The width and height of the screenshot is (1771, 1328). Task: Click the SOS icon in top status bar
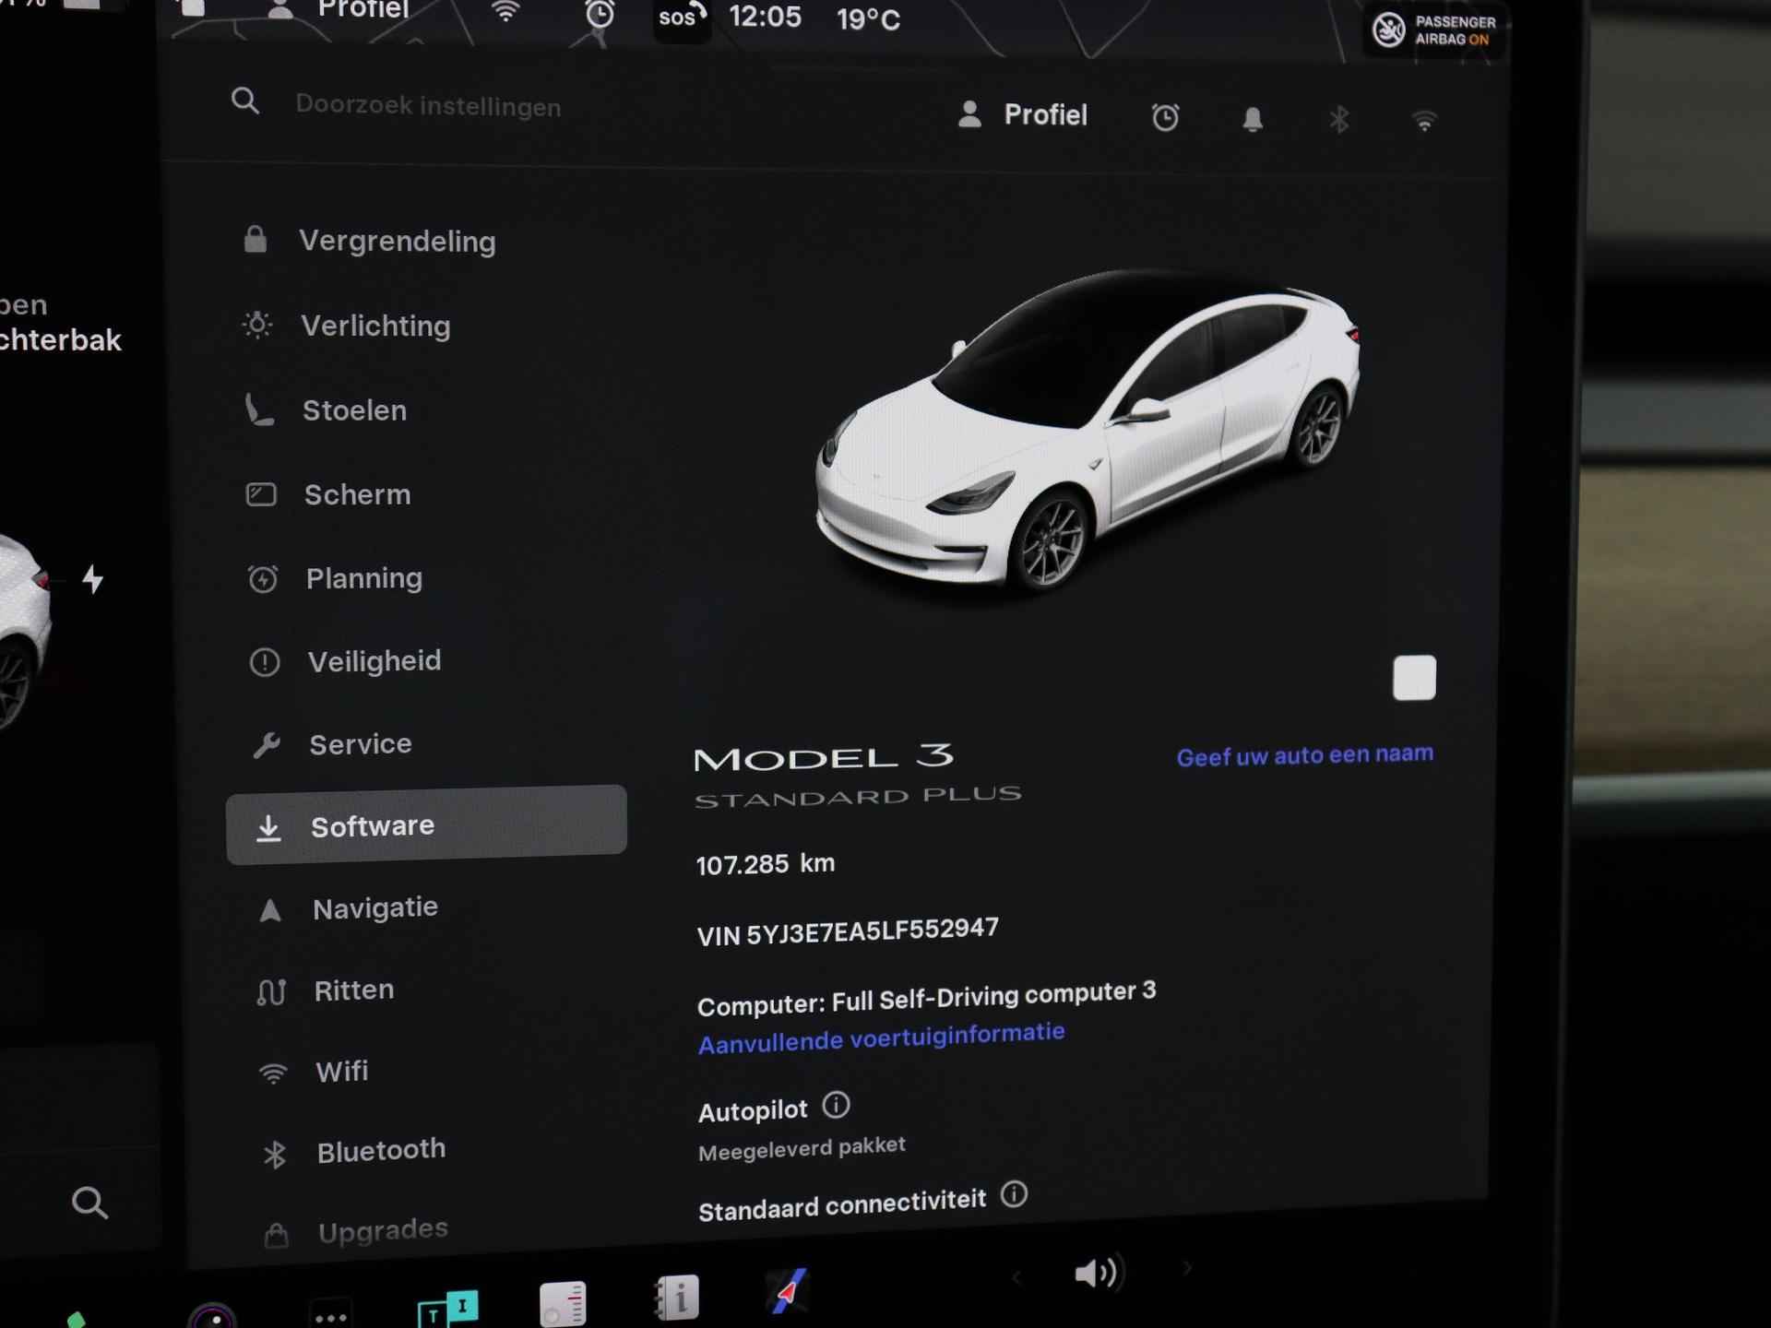coord(682,17)
